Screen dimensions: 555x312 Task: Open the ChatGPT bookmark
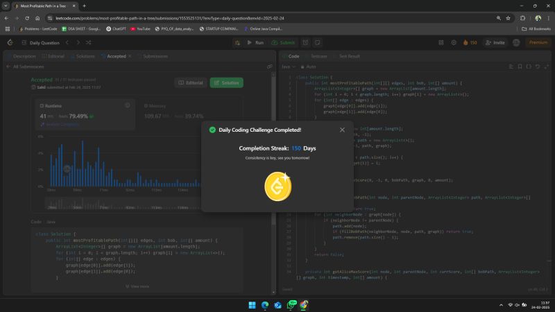tap(116, 29)
